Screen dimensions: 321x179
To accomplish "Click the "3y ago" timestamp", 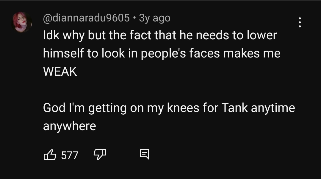I will coord(155,18).
